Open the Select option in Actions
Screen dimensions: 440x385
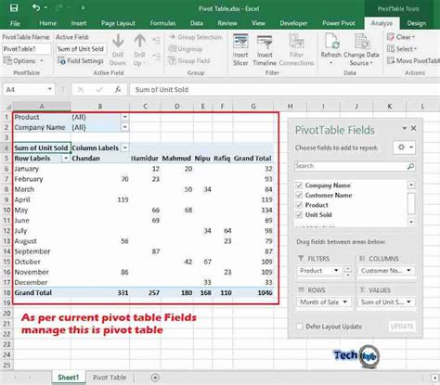[402, 49]
